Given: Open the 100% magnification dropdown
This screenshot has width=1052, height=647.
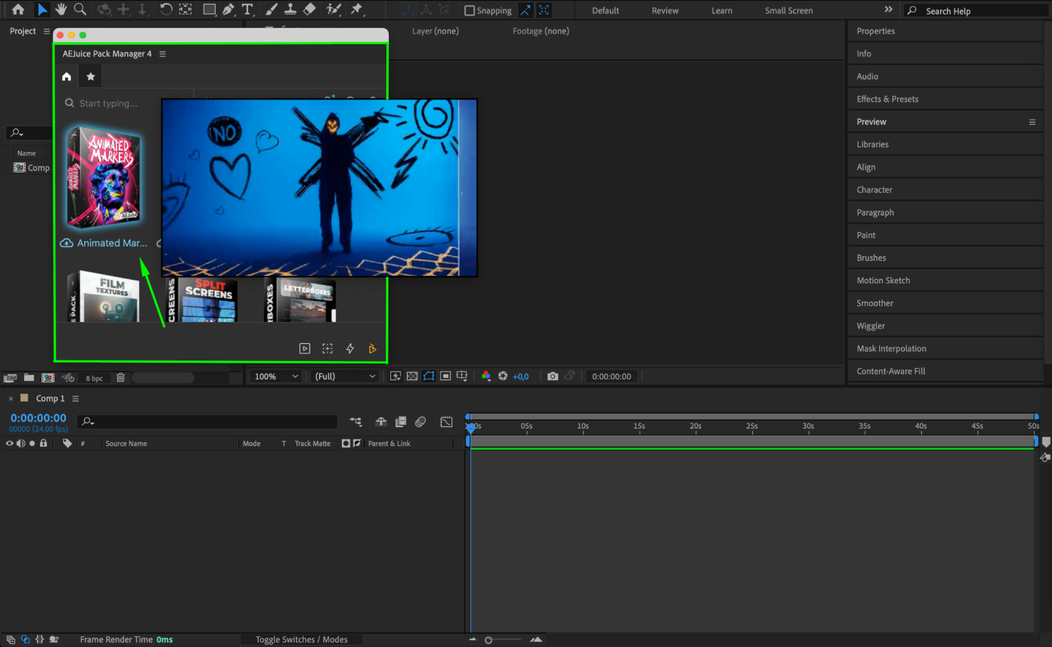Looking at the screenshot, I should tap(276, 376).
